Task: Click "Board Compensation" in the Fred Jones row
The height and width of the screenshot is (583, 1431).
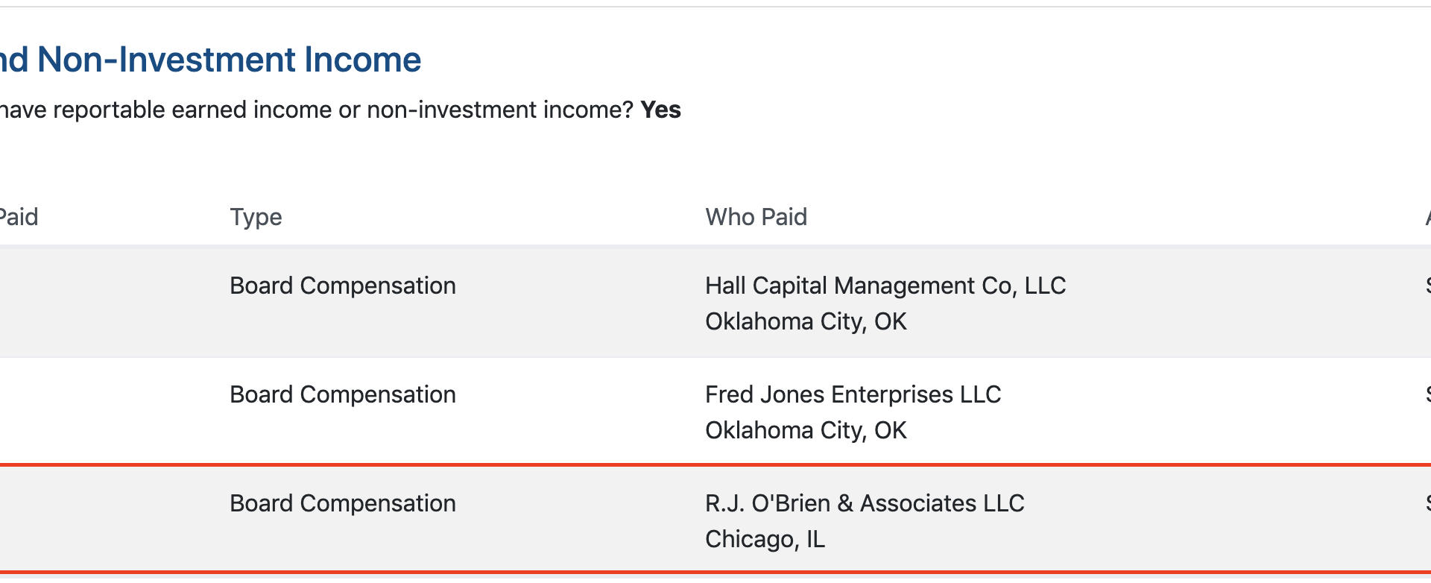Action: click(342, 394)
